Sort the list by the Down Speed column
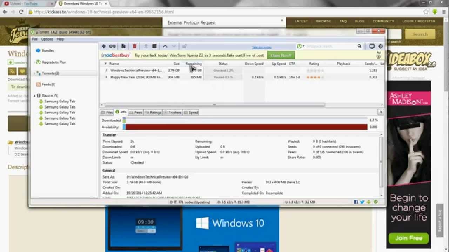The width and height of the screenshot is (449, 252). coord(254,64)
